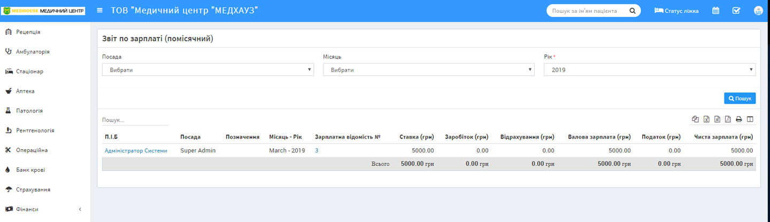The width and height of the screenshot is (770, 222).
Task: Click the patient search magnifier icon
Action: click(632, 11)
